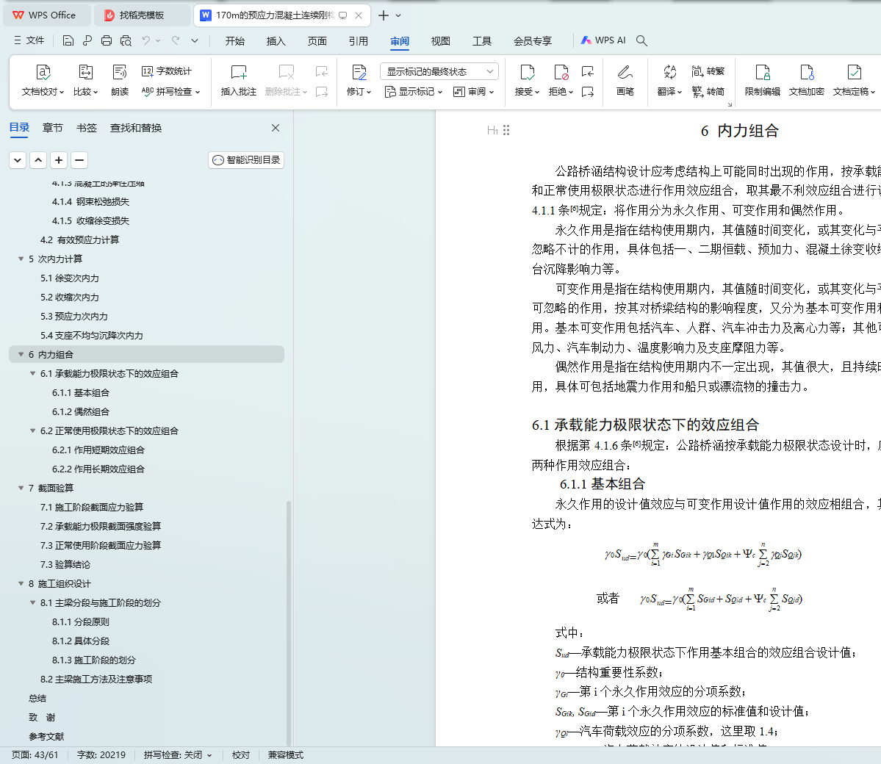Switch to 查找和替换 panel tab

tap(136, 128)
